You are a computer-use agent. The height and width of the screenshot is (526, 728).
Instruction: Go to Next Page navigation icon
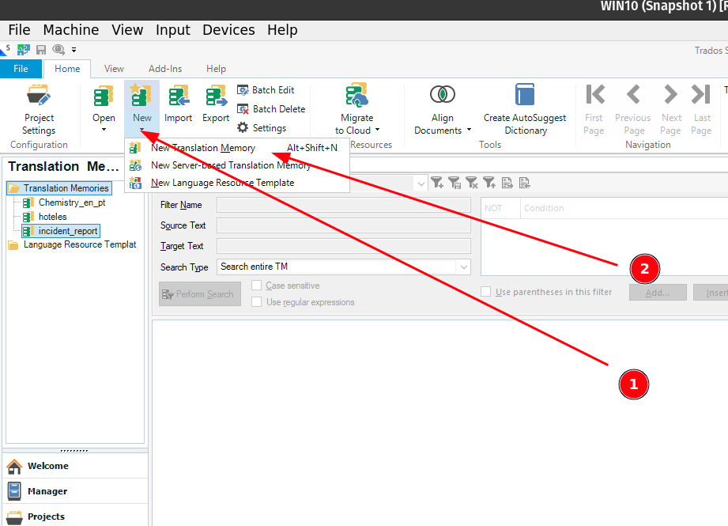coord(670,94)
